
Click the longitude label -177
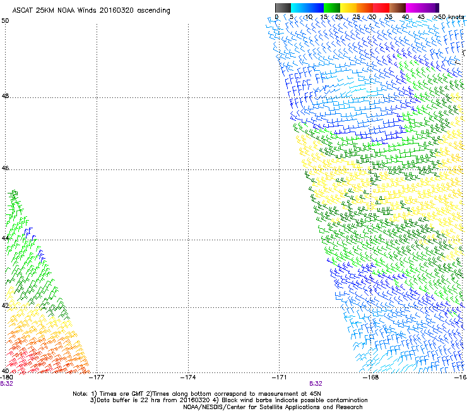97,377
